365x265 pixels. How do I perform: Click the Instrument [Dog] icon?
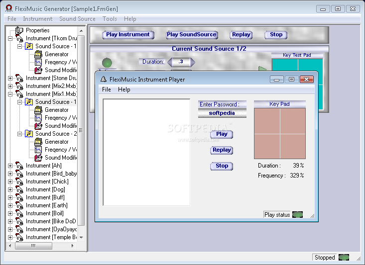(19, 189)
